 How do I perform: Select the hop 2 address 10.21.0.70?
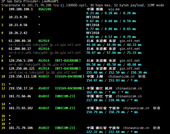point(18,17)
